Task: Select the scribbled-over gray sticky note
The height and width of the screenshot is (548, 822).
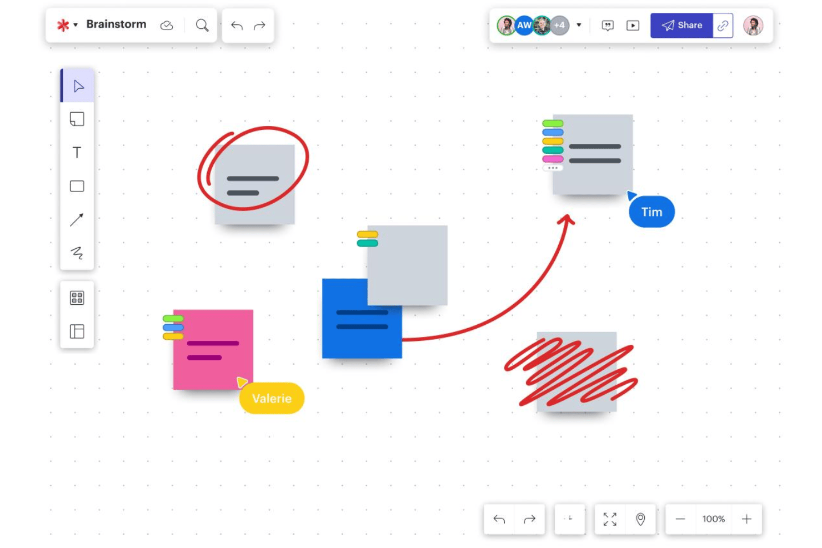Action: [x=577, y=372]
